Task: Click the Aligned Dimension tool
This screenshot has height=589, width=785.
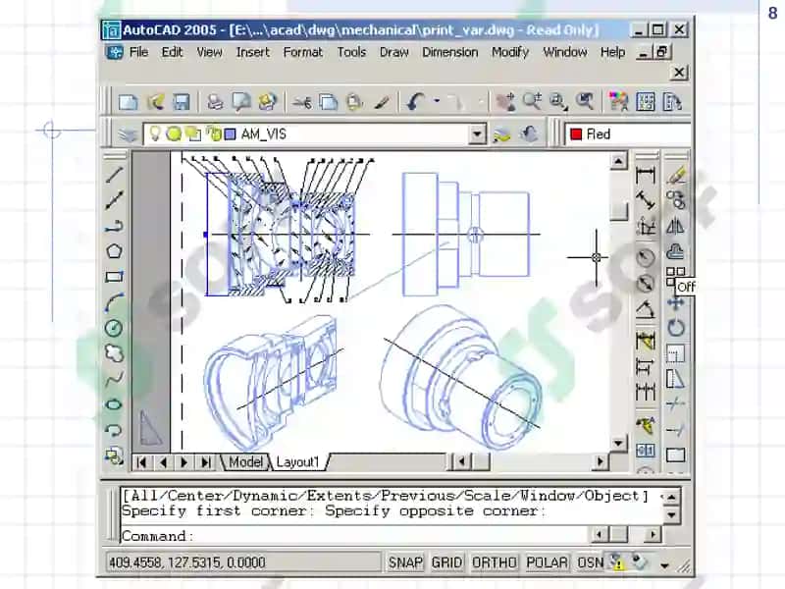Action: (x=646, y=200)
